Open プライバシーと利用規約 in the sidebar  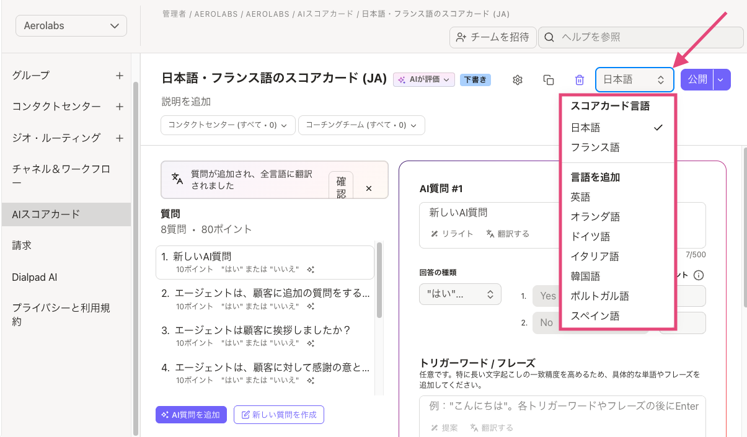click(61, 315)
